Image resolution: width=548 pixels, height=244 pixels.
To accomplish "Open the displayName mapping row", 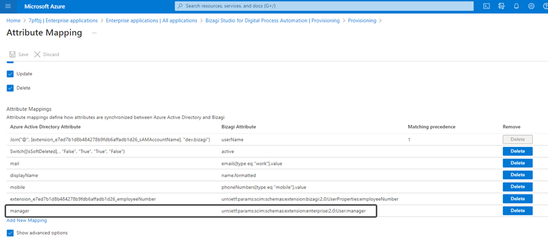I will click(24, 175).
